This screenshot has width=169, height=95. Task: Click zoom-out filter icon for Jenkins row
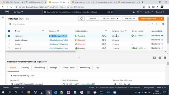(105, 44)
